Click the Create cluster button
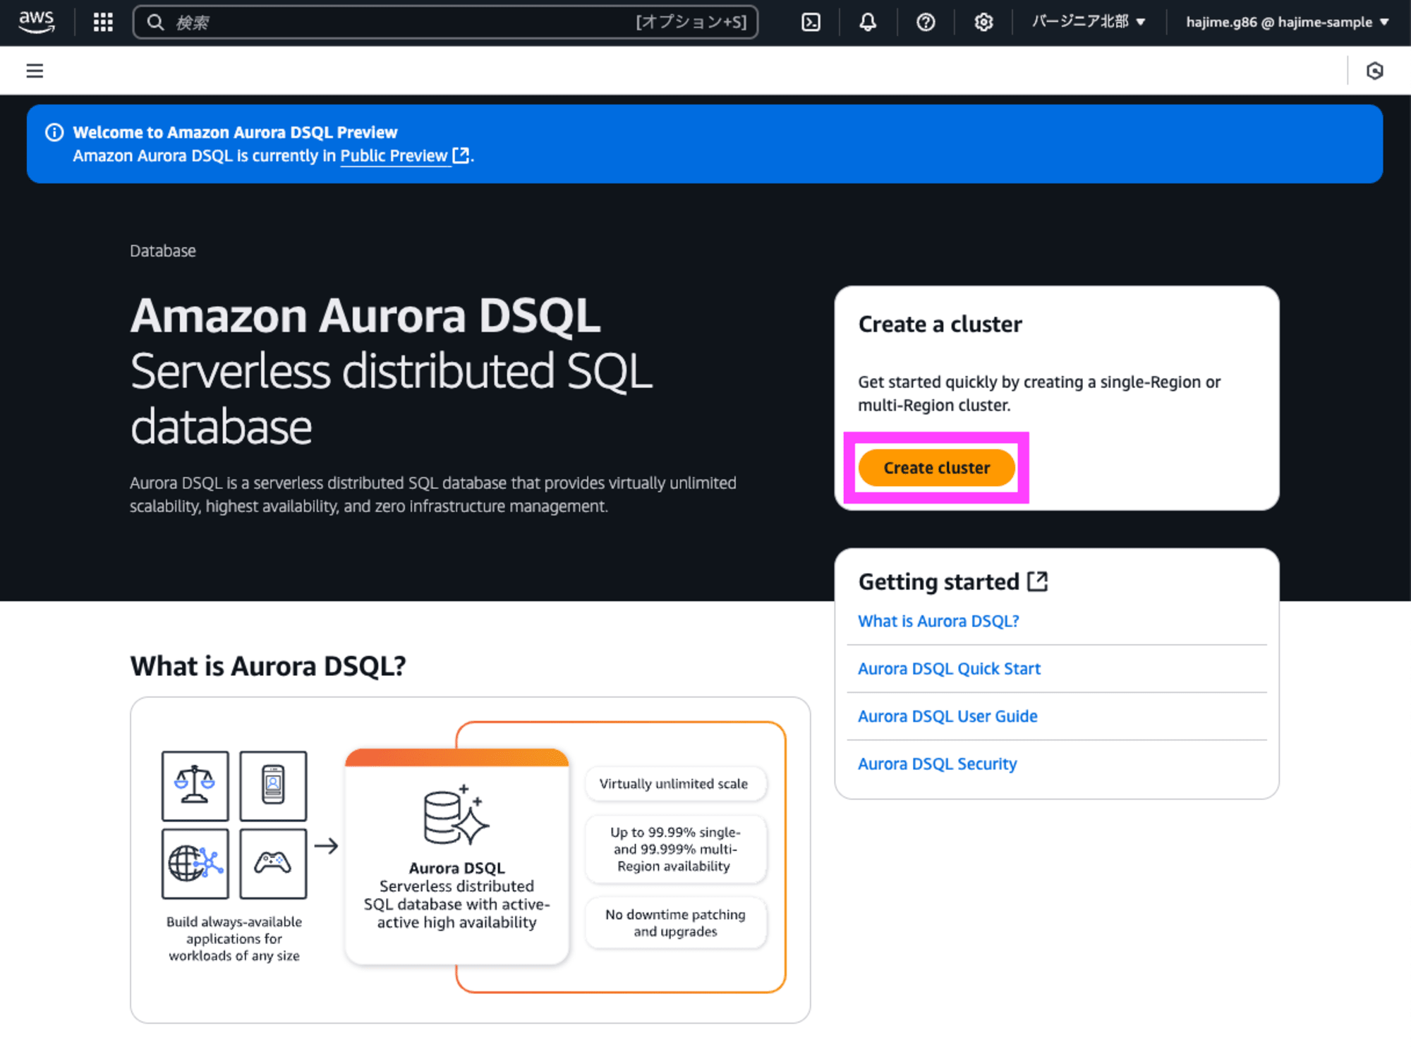This screenshot has width=1411, height=1047. [x=937, y=467]
